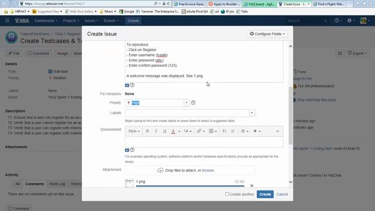The image size is (375, 211).
Task: Click the share issue icon
Action: click(x=340, y=53)
